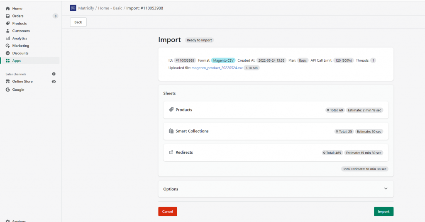Expand the Options section chevron
Screen dimensions: 425x222
point(386,188)
